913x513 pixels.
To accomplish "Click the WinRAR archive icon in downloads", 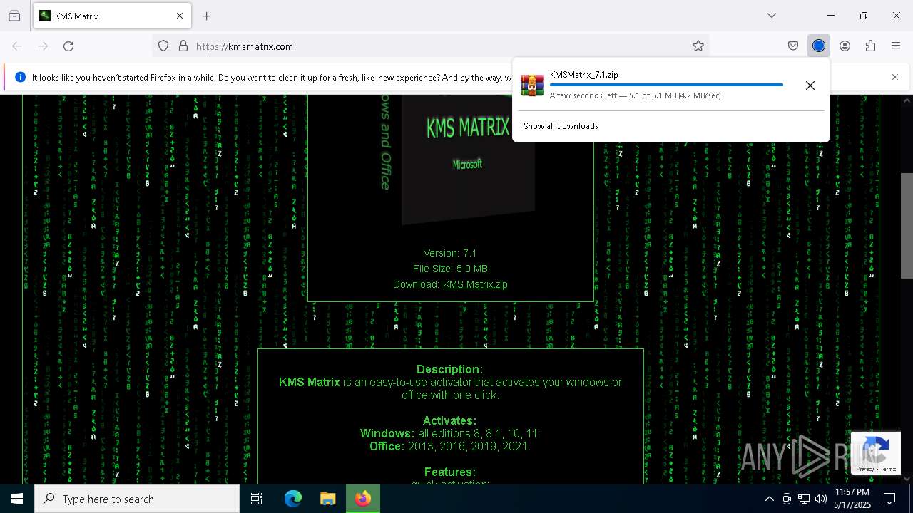I will click(x=532, y=85).
